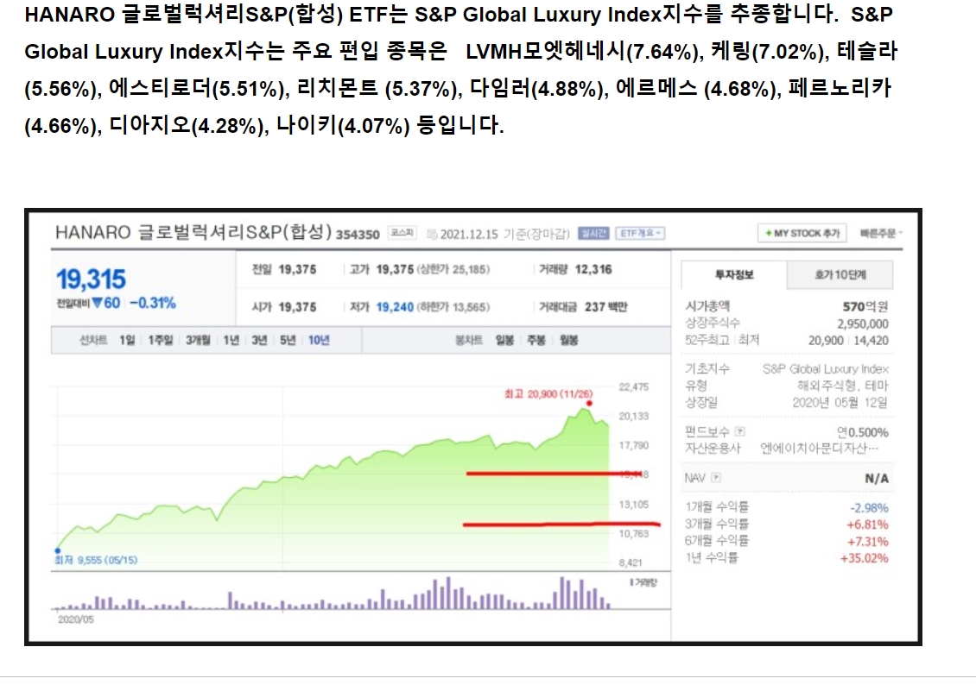976x691 pixels.
Task: Select the 1일 line chart period
Action: click(127, 340)
